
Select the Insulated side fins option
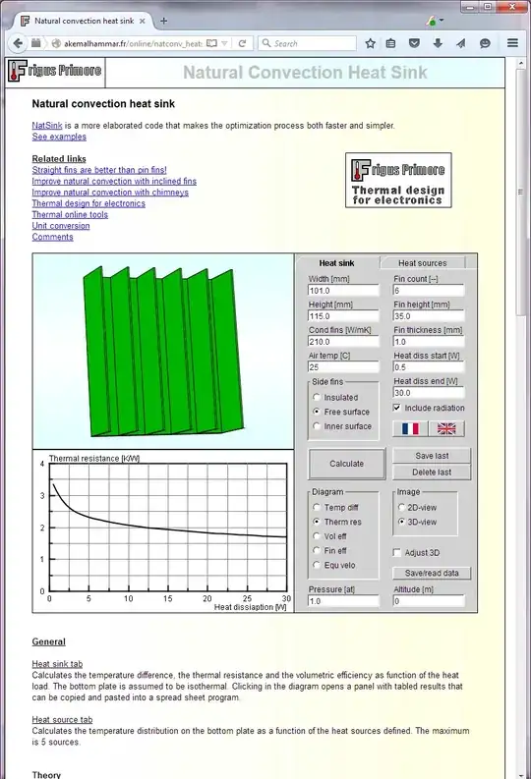point(317,398)
